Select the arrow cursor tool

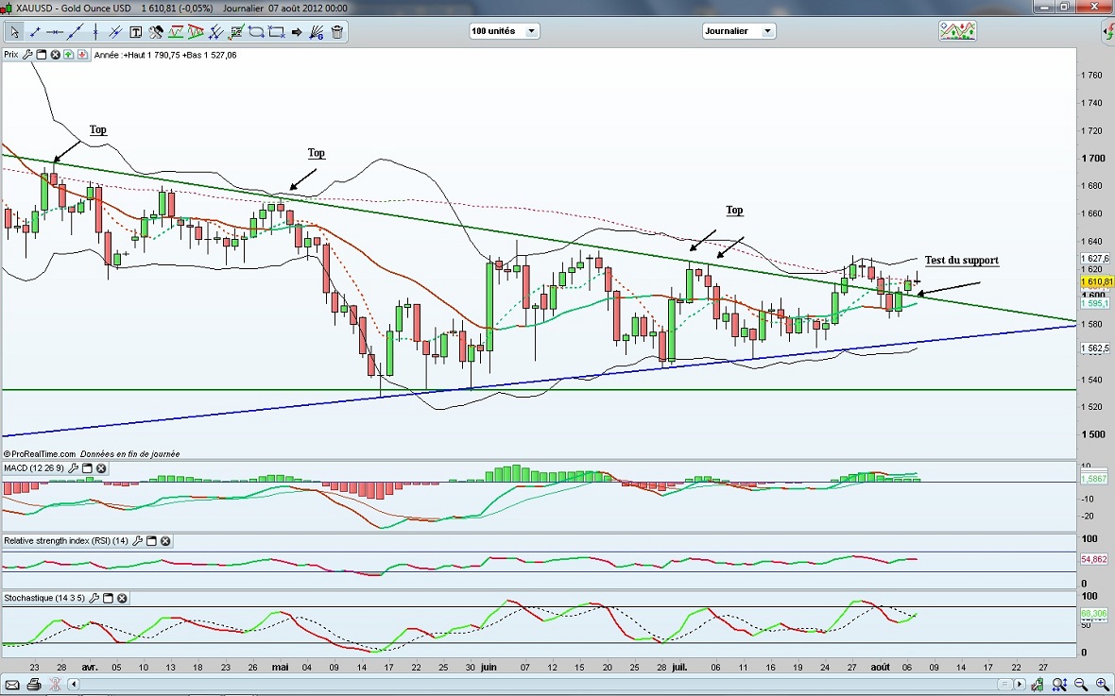click(15, 32)
